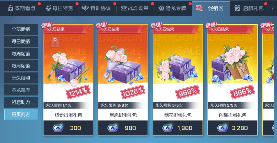
Task: Click the 886% discount stamp
Action: pyautogui.click(x=242, y=92)
